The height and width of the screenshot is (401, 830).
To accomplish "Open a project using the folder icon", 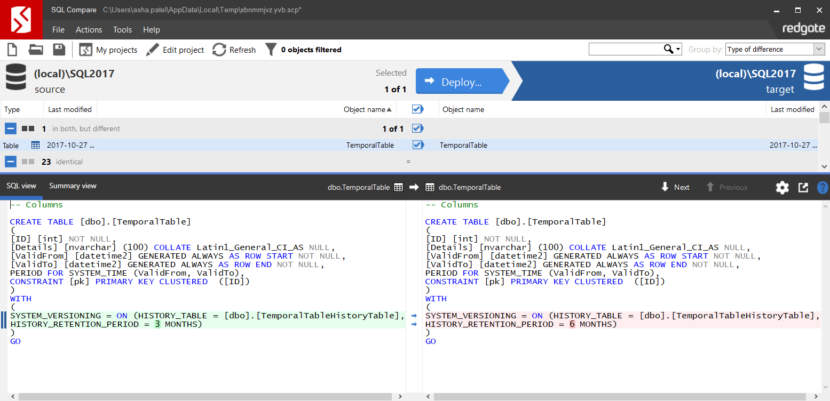I will coord(36,50).
